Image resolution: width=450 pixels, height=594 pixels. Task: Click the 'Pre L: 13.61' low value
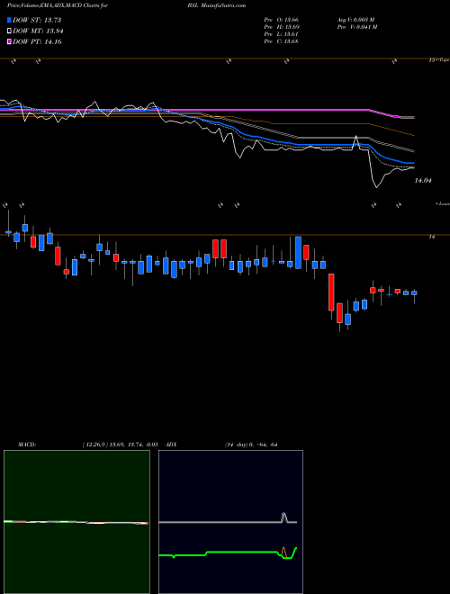(x=281, y=34)
